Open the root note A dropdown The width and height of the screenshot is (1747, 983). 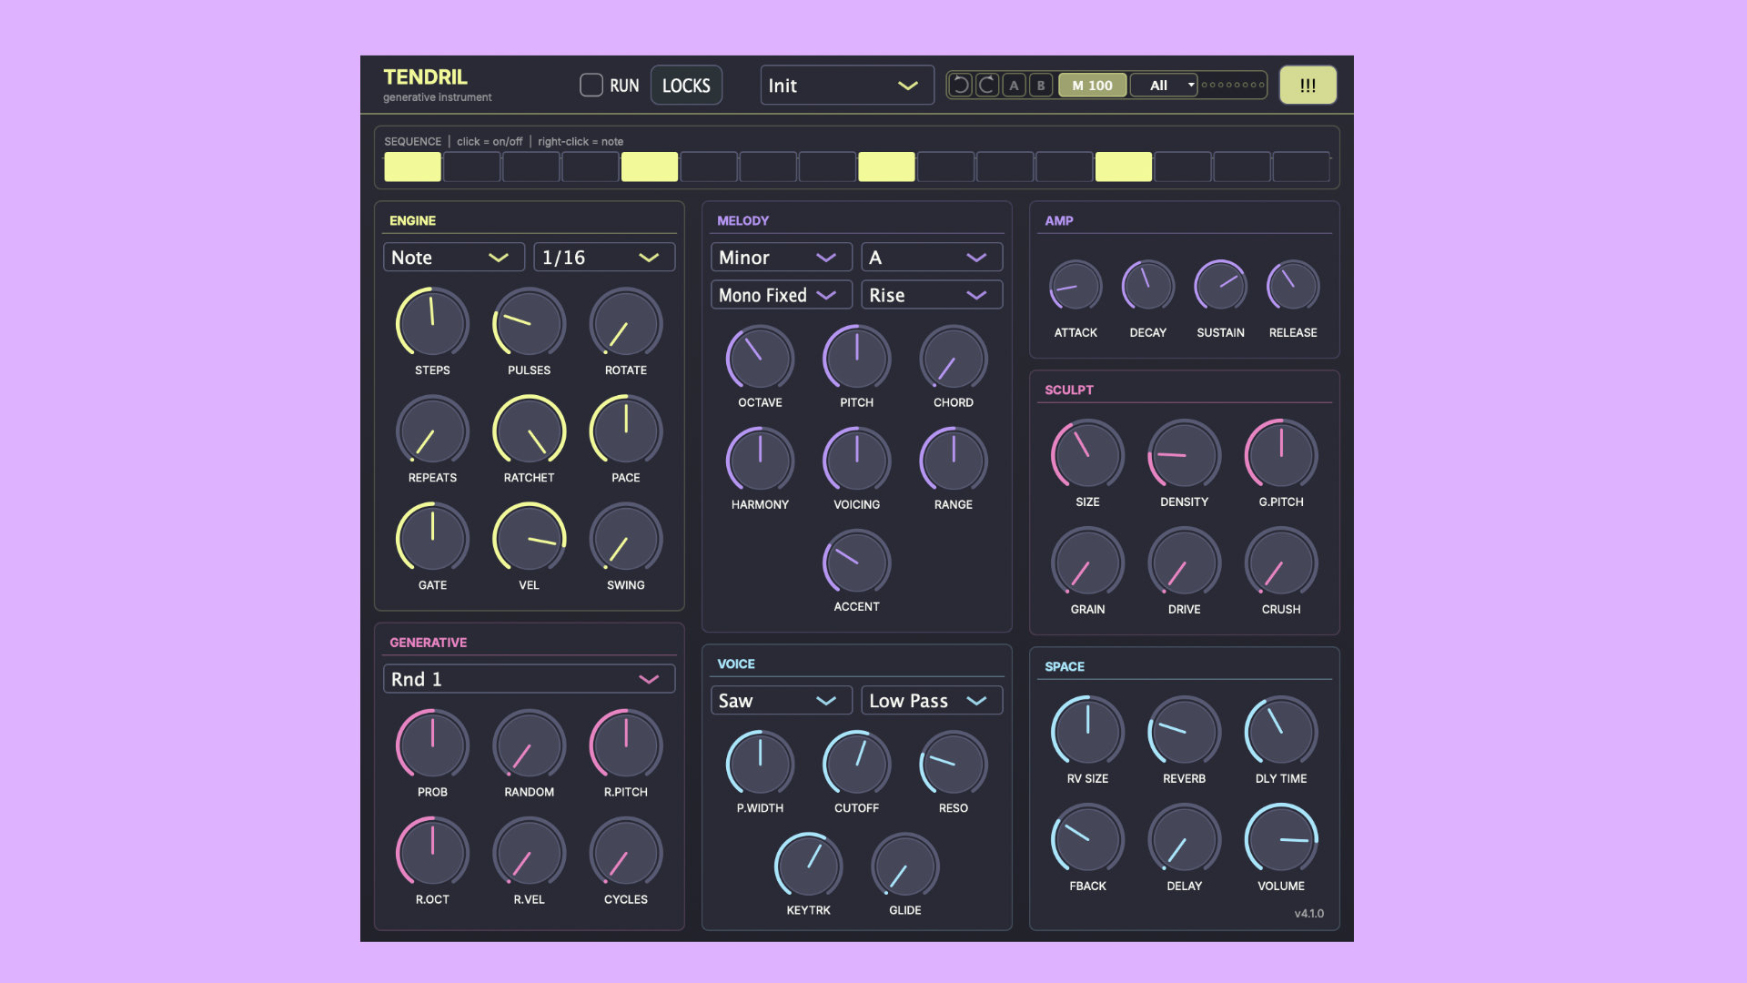932,258
